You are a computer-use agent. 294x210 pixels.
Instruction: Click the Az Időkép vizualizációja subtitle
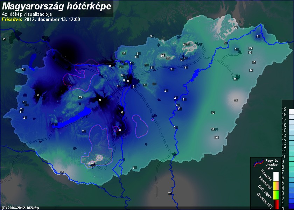27,14
